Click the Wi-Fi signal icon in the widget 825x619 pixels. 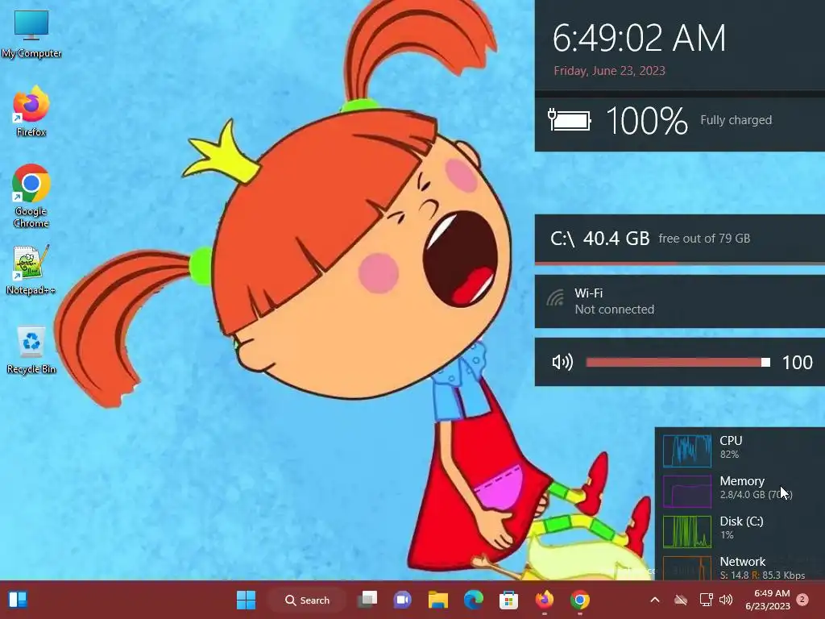(x=555, y=298)
